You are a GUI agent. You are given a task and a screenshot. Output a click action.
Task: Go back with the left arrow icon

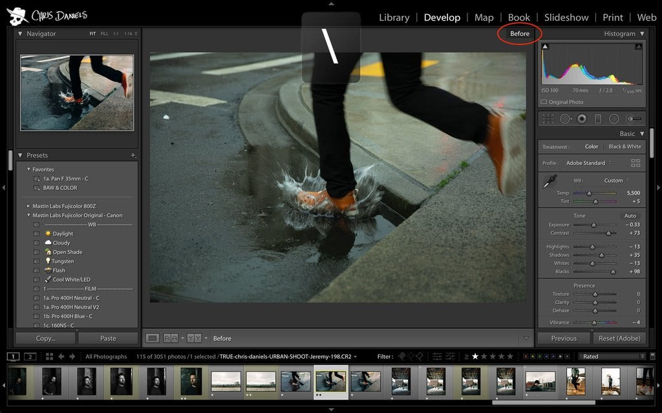coord(61,356)
